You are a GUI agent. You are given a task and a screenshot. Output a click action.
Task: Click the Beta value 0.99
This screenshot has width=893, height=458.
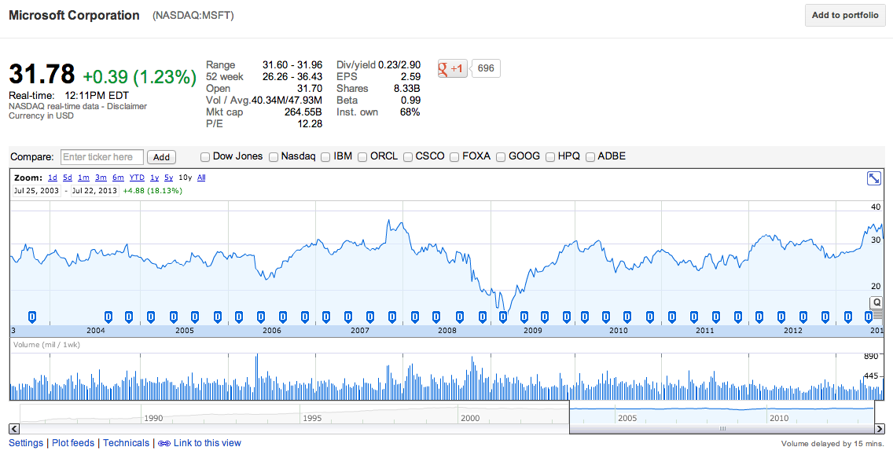point(410,101)
